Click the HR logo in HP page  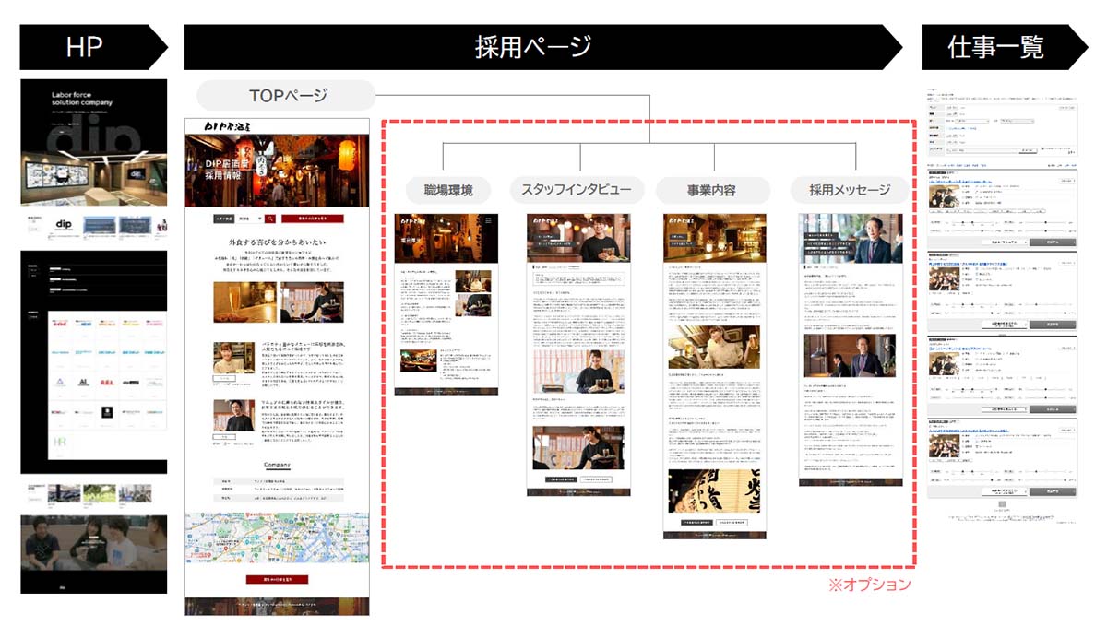(x=59, y=443)
